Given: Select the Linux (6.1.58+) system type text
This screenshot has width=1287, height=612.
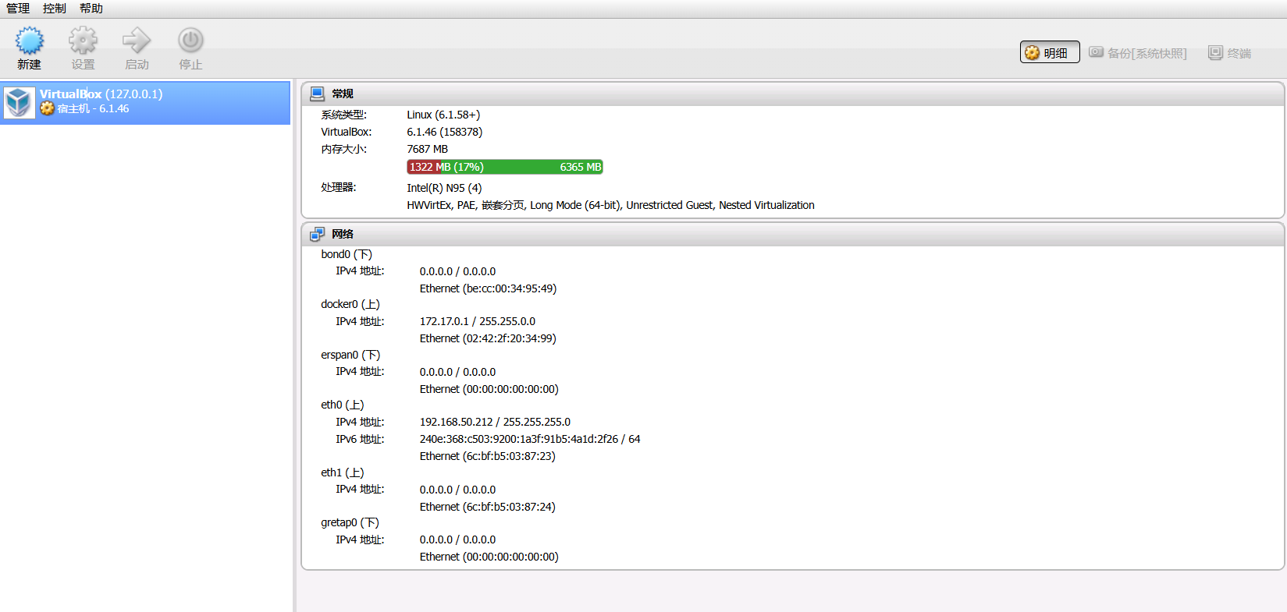Looking at the screenshot, I should click(x=443, y=115).
